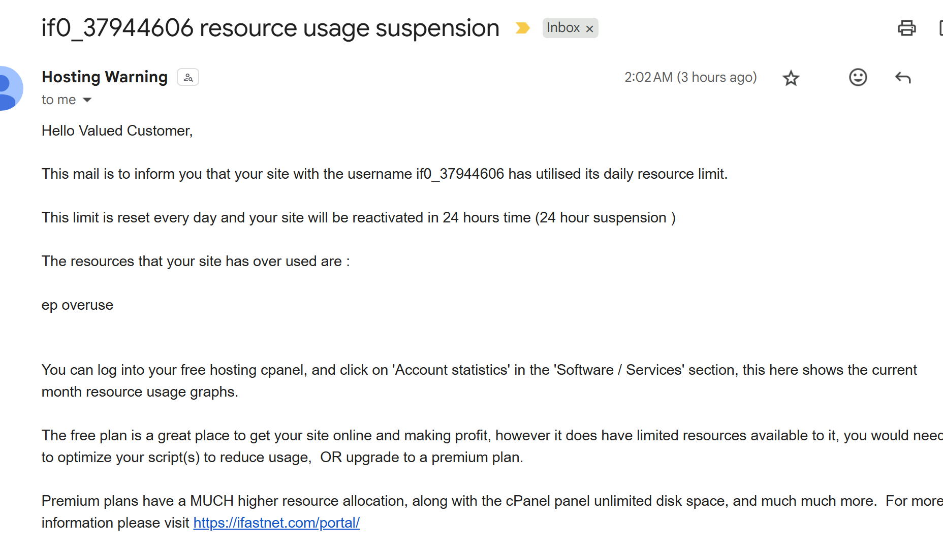Print this email with the printer icon
Image resolution: width=943 pixels, height=551 pixels.
click(906, 28)
